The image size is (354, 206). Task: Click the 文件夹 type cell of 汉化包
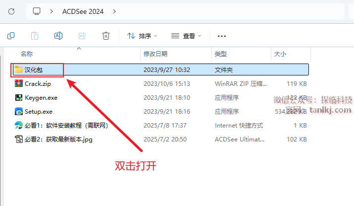click(x=224, y=69)
